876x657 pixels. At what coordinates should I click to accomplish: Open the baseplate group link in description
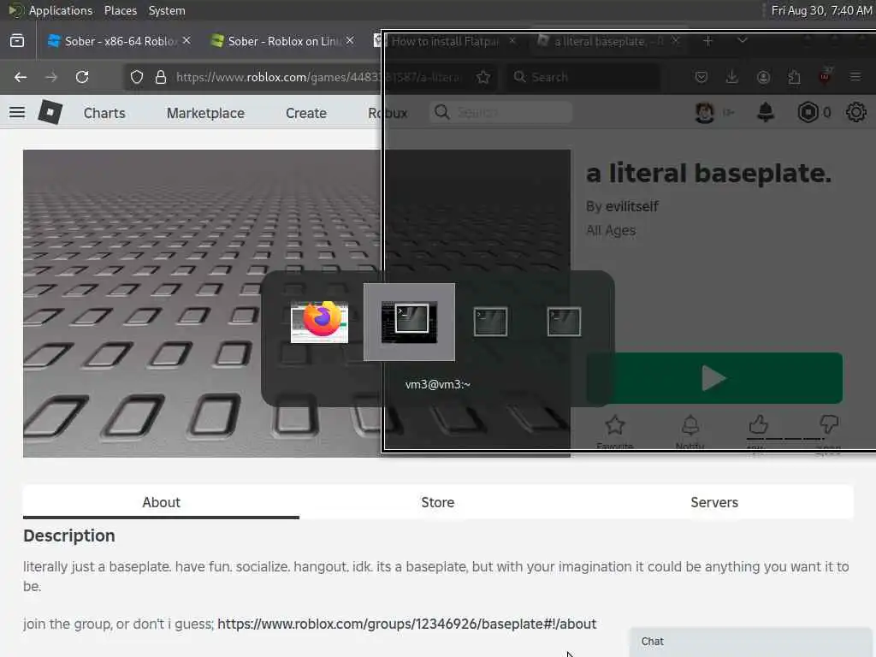[x=406, y=624]
